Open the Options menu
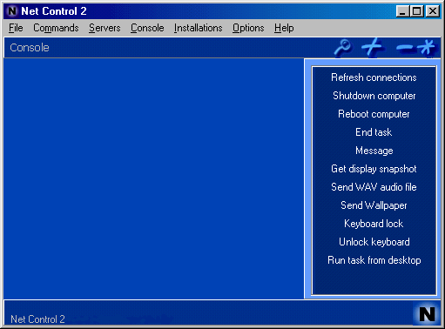The image size is (445, 329). click(x=248, y=28)
